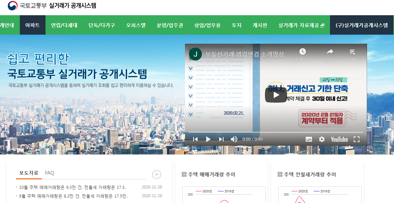Click the arrow icon beside 주택 매매거래량 추이
The height and width of the screenshot is (203, 394).
pyautogui.click(x=184, y=175)
